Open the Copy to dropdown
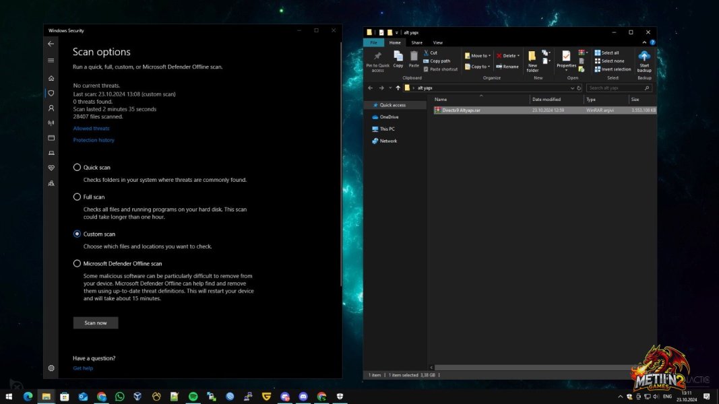Screen dimensions: 719x404 tap(477, 67)
